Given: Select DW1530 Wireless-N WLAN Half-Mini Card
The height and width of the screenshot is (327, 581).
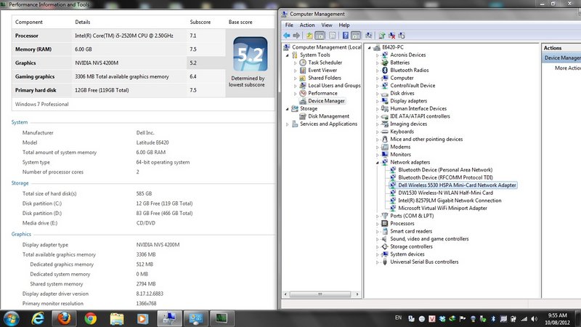Looking at the screenshot, I should click(445, 193).
